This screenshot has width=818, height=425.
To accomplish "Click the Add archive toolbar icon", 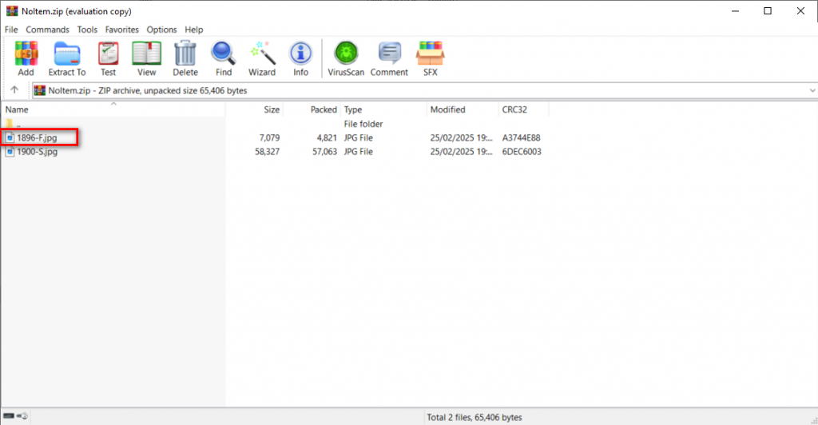I will (26, 58).
